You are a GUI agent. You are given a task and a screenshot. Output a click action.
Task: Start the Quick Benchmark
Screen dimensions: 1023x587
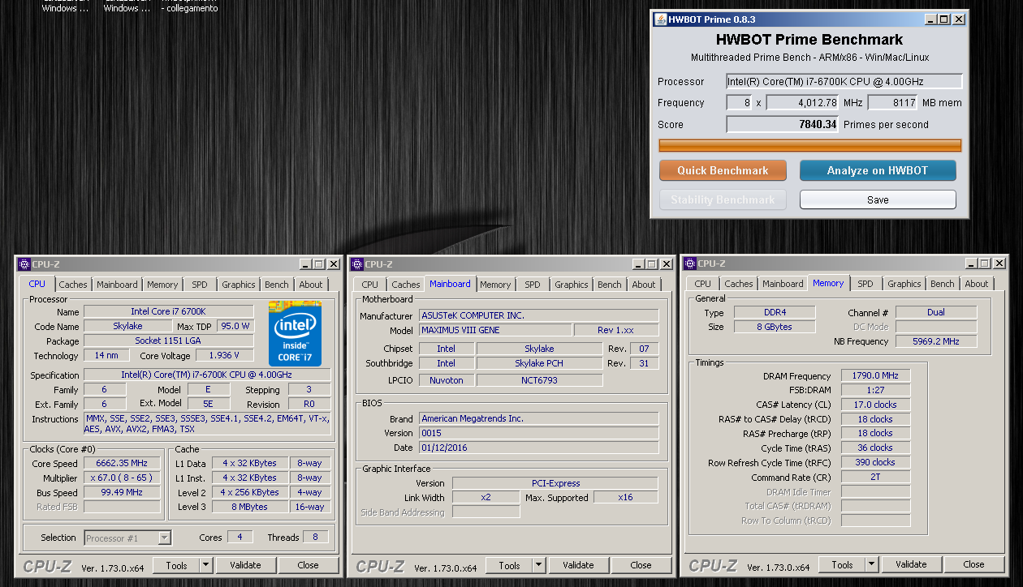point(723,170)
